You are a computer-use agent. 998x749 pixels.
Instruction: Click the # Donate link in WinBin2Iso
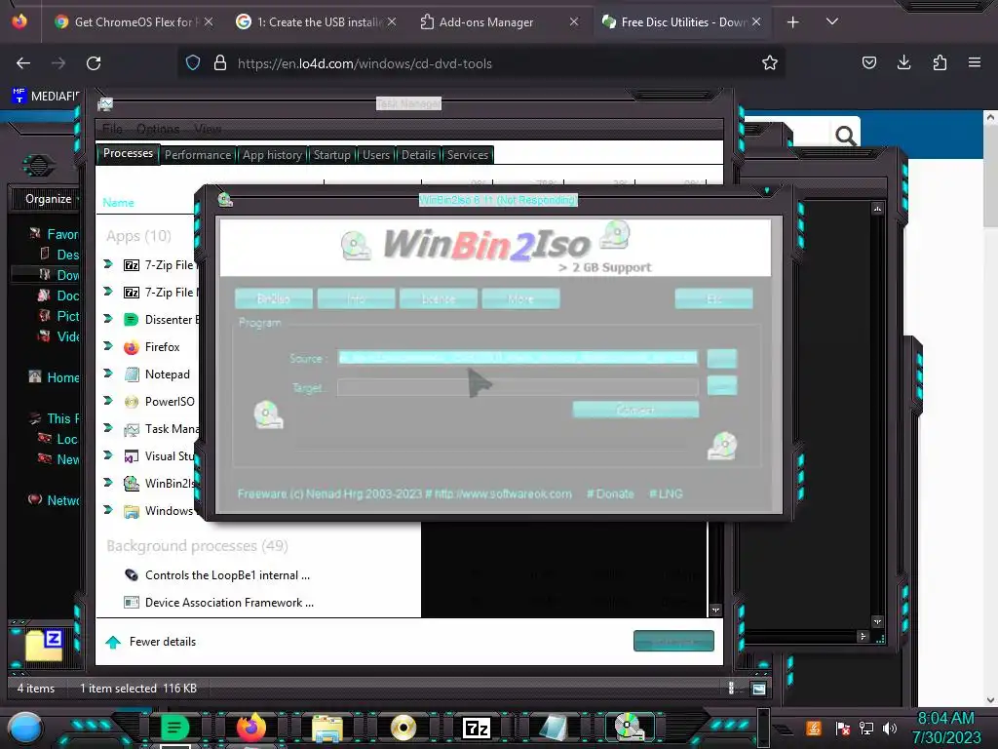pyautogui.click(x=610, y=493)
